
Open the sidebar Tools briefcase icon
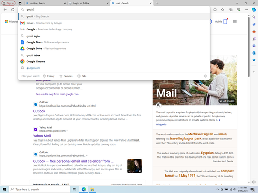(254, 31)
